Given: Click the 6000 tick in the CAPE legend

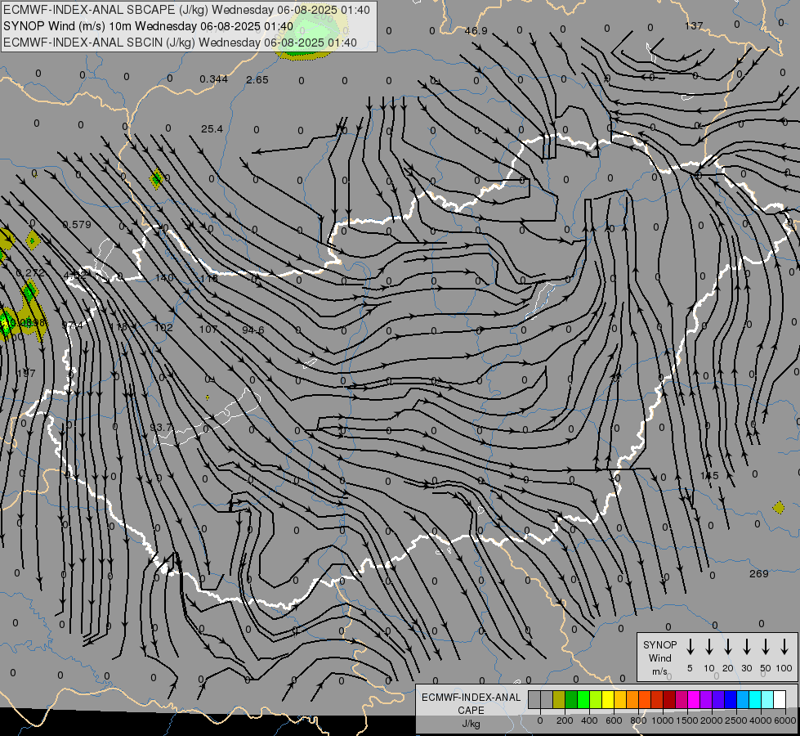Looking at the screenshot, I should (784, 720).
